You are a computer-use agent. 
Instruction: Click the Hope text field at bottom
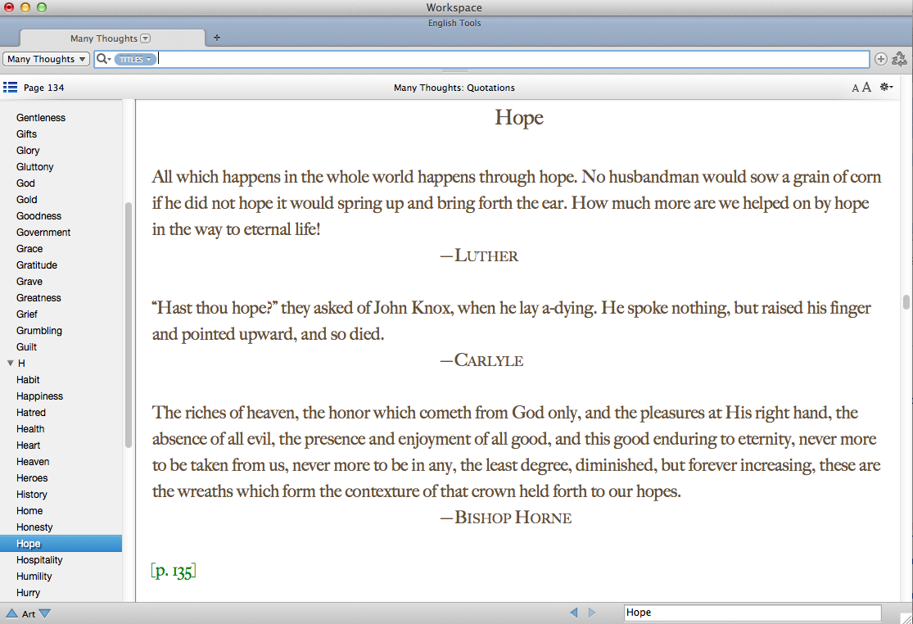coord(752,613)
